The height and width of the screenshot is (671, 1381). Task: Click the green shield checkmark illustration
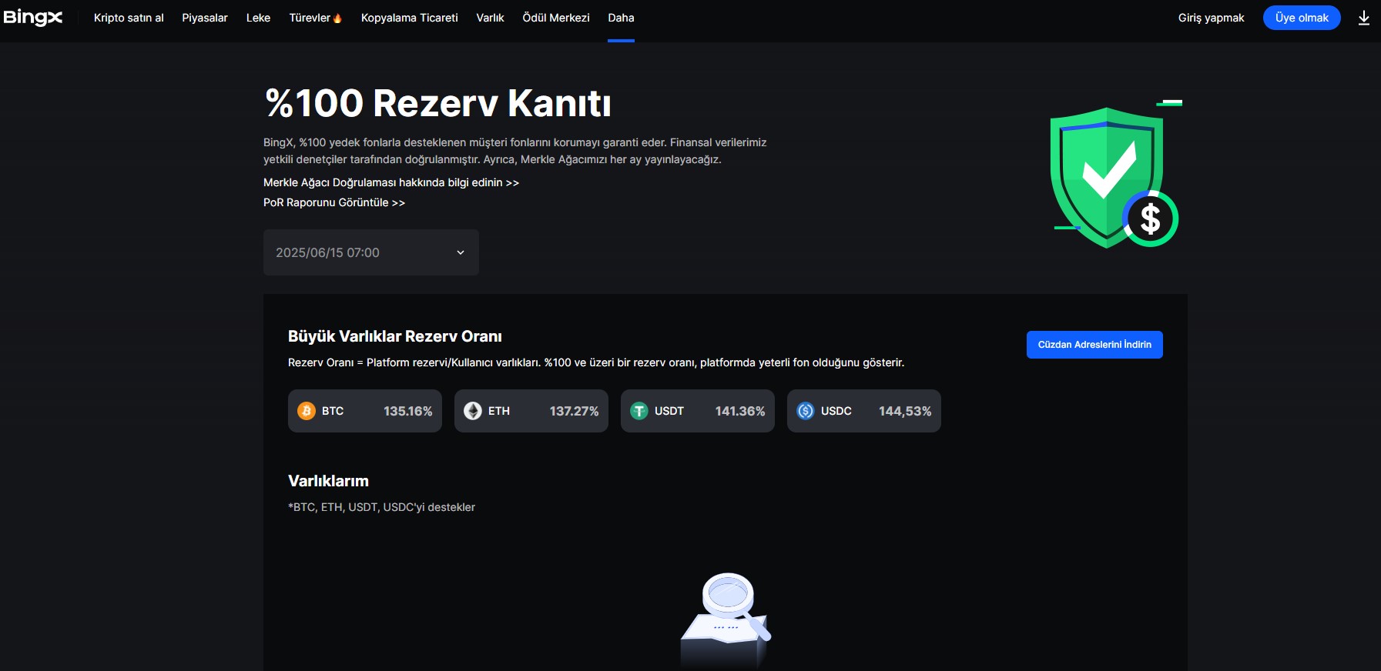click(x=1115, y=175)
